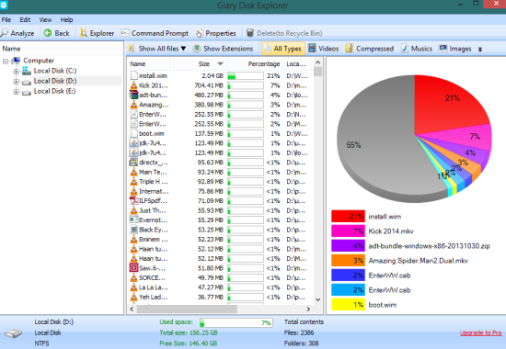Select Local Disk (C:) in tree
Viewport: 506px width, 349px height.
pos(55,71)
